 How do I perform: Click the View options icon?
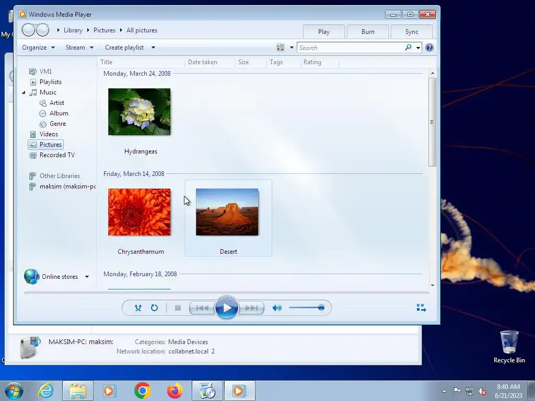tap(280, 48)
